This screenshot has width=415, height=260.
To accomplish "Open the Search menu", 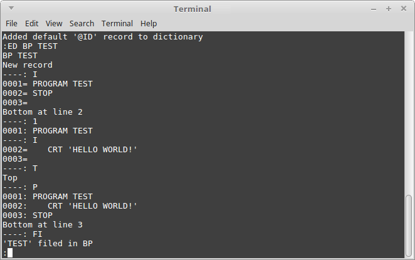I will click(x=81, y=24).
